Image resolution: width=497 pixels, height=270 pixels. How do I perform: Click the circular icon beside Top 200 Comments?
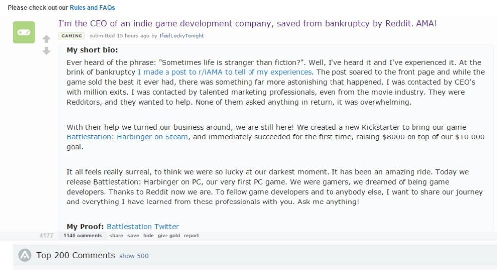pos(25,255)
